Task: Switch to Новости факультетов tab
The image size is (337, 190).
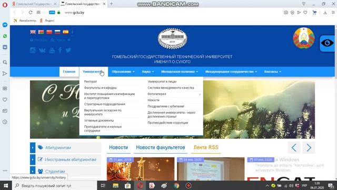Action: pyautogui.click(x=160, y=147)
